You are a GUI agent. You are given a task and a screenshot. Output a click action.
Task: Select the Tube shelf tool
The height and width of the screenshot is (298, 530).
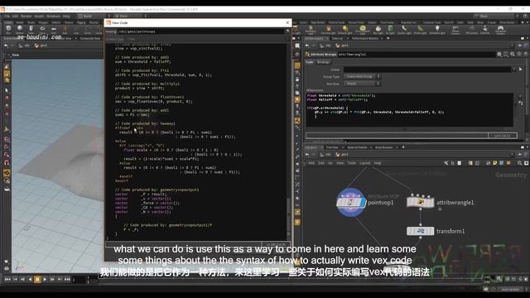tap(31, 30)
